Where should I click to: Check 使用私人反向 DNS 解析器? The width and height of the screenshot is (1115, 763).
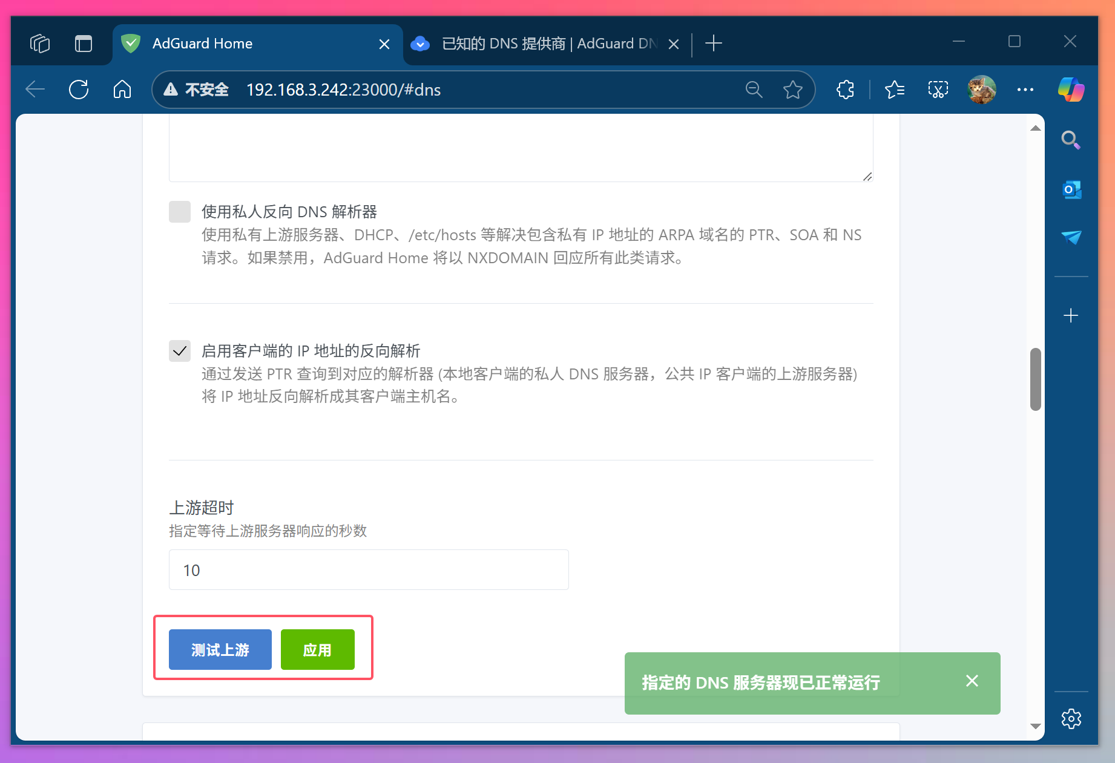pyautogui.click(x=180, y=211)
